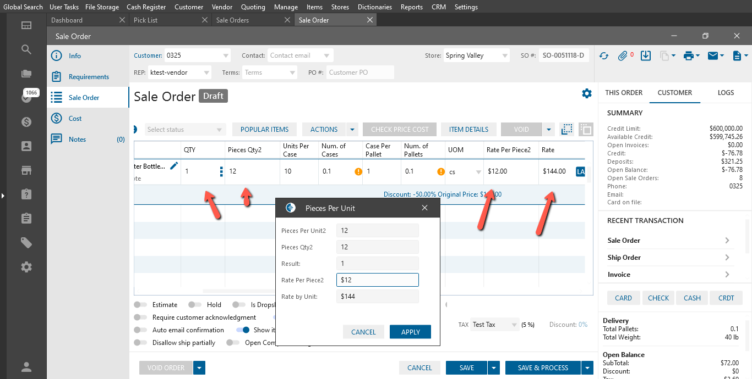Viewport: 752px width, 379px height.
Task: Switch to THIS ORDER tab
Action: (x=624, y=92)
